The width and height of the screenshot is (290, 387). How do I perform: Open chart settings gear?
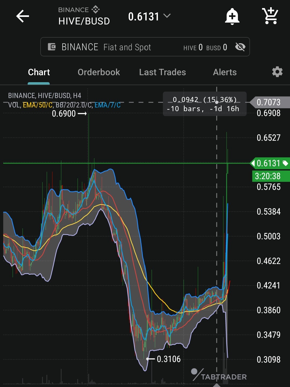[277, 72]
